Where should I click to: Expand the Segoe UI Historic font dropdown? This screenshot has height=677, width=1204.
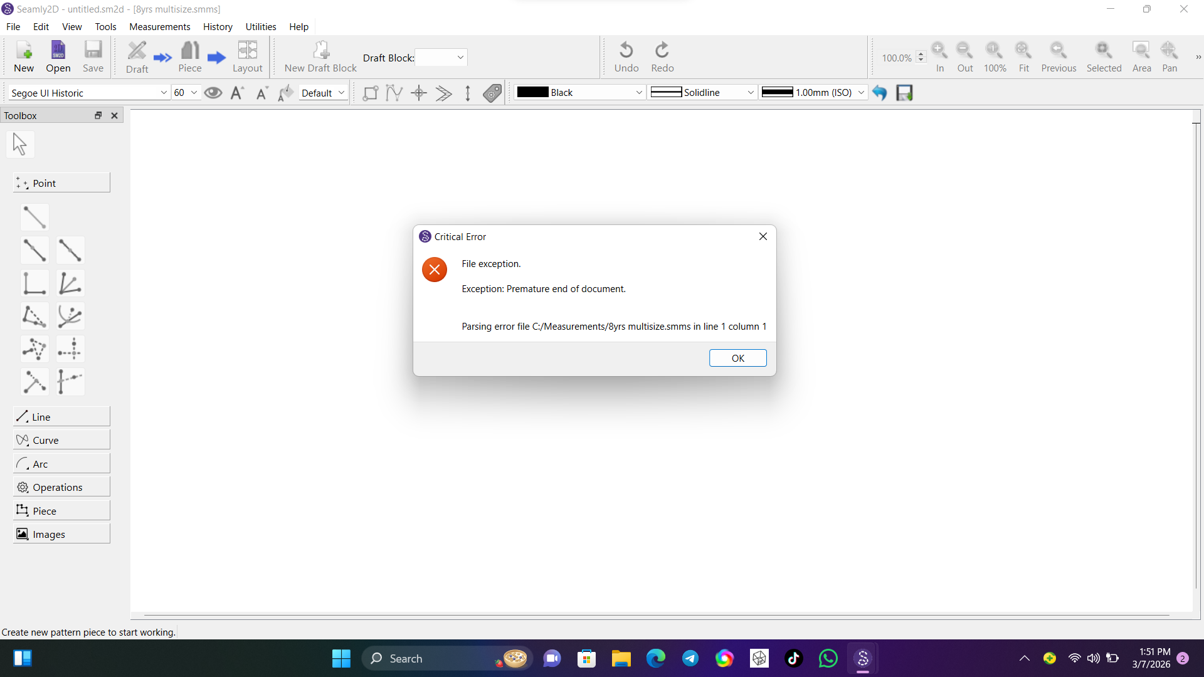pyautogui.click(x=164, y=93)
